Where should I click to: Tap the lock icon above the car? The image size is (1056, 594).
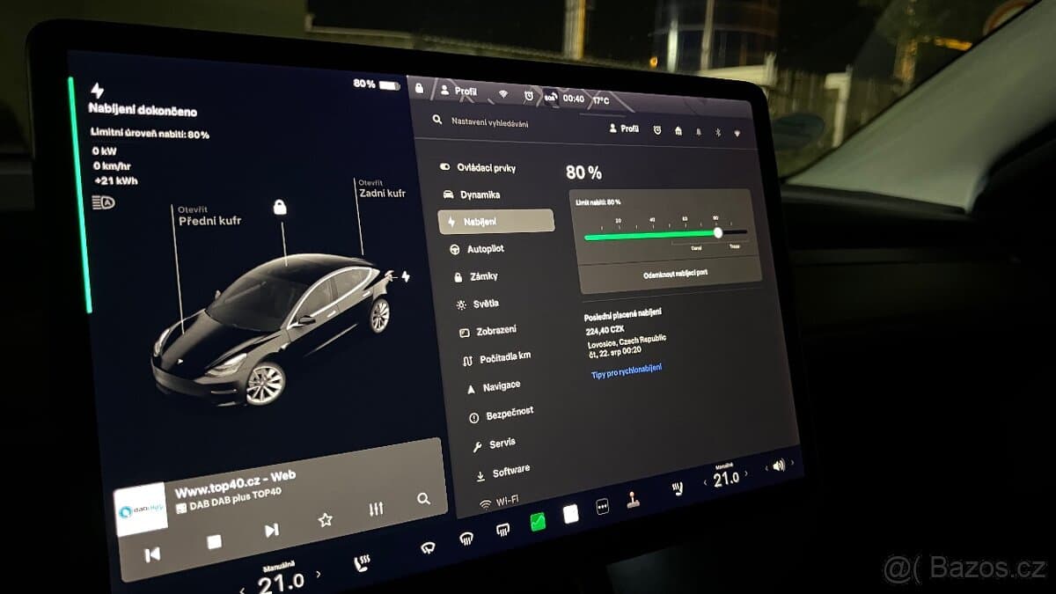tap(280, 208)
